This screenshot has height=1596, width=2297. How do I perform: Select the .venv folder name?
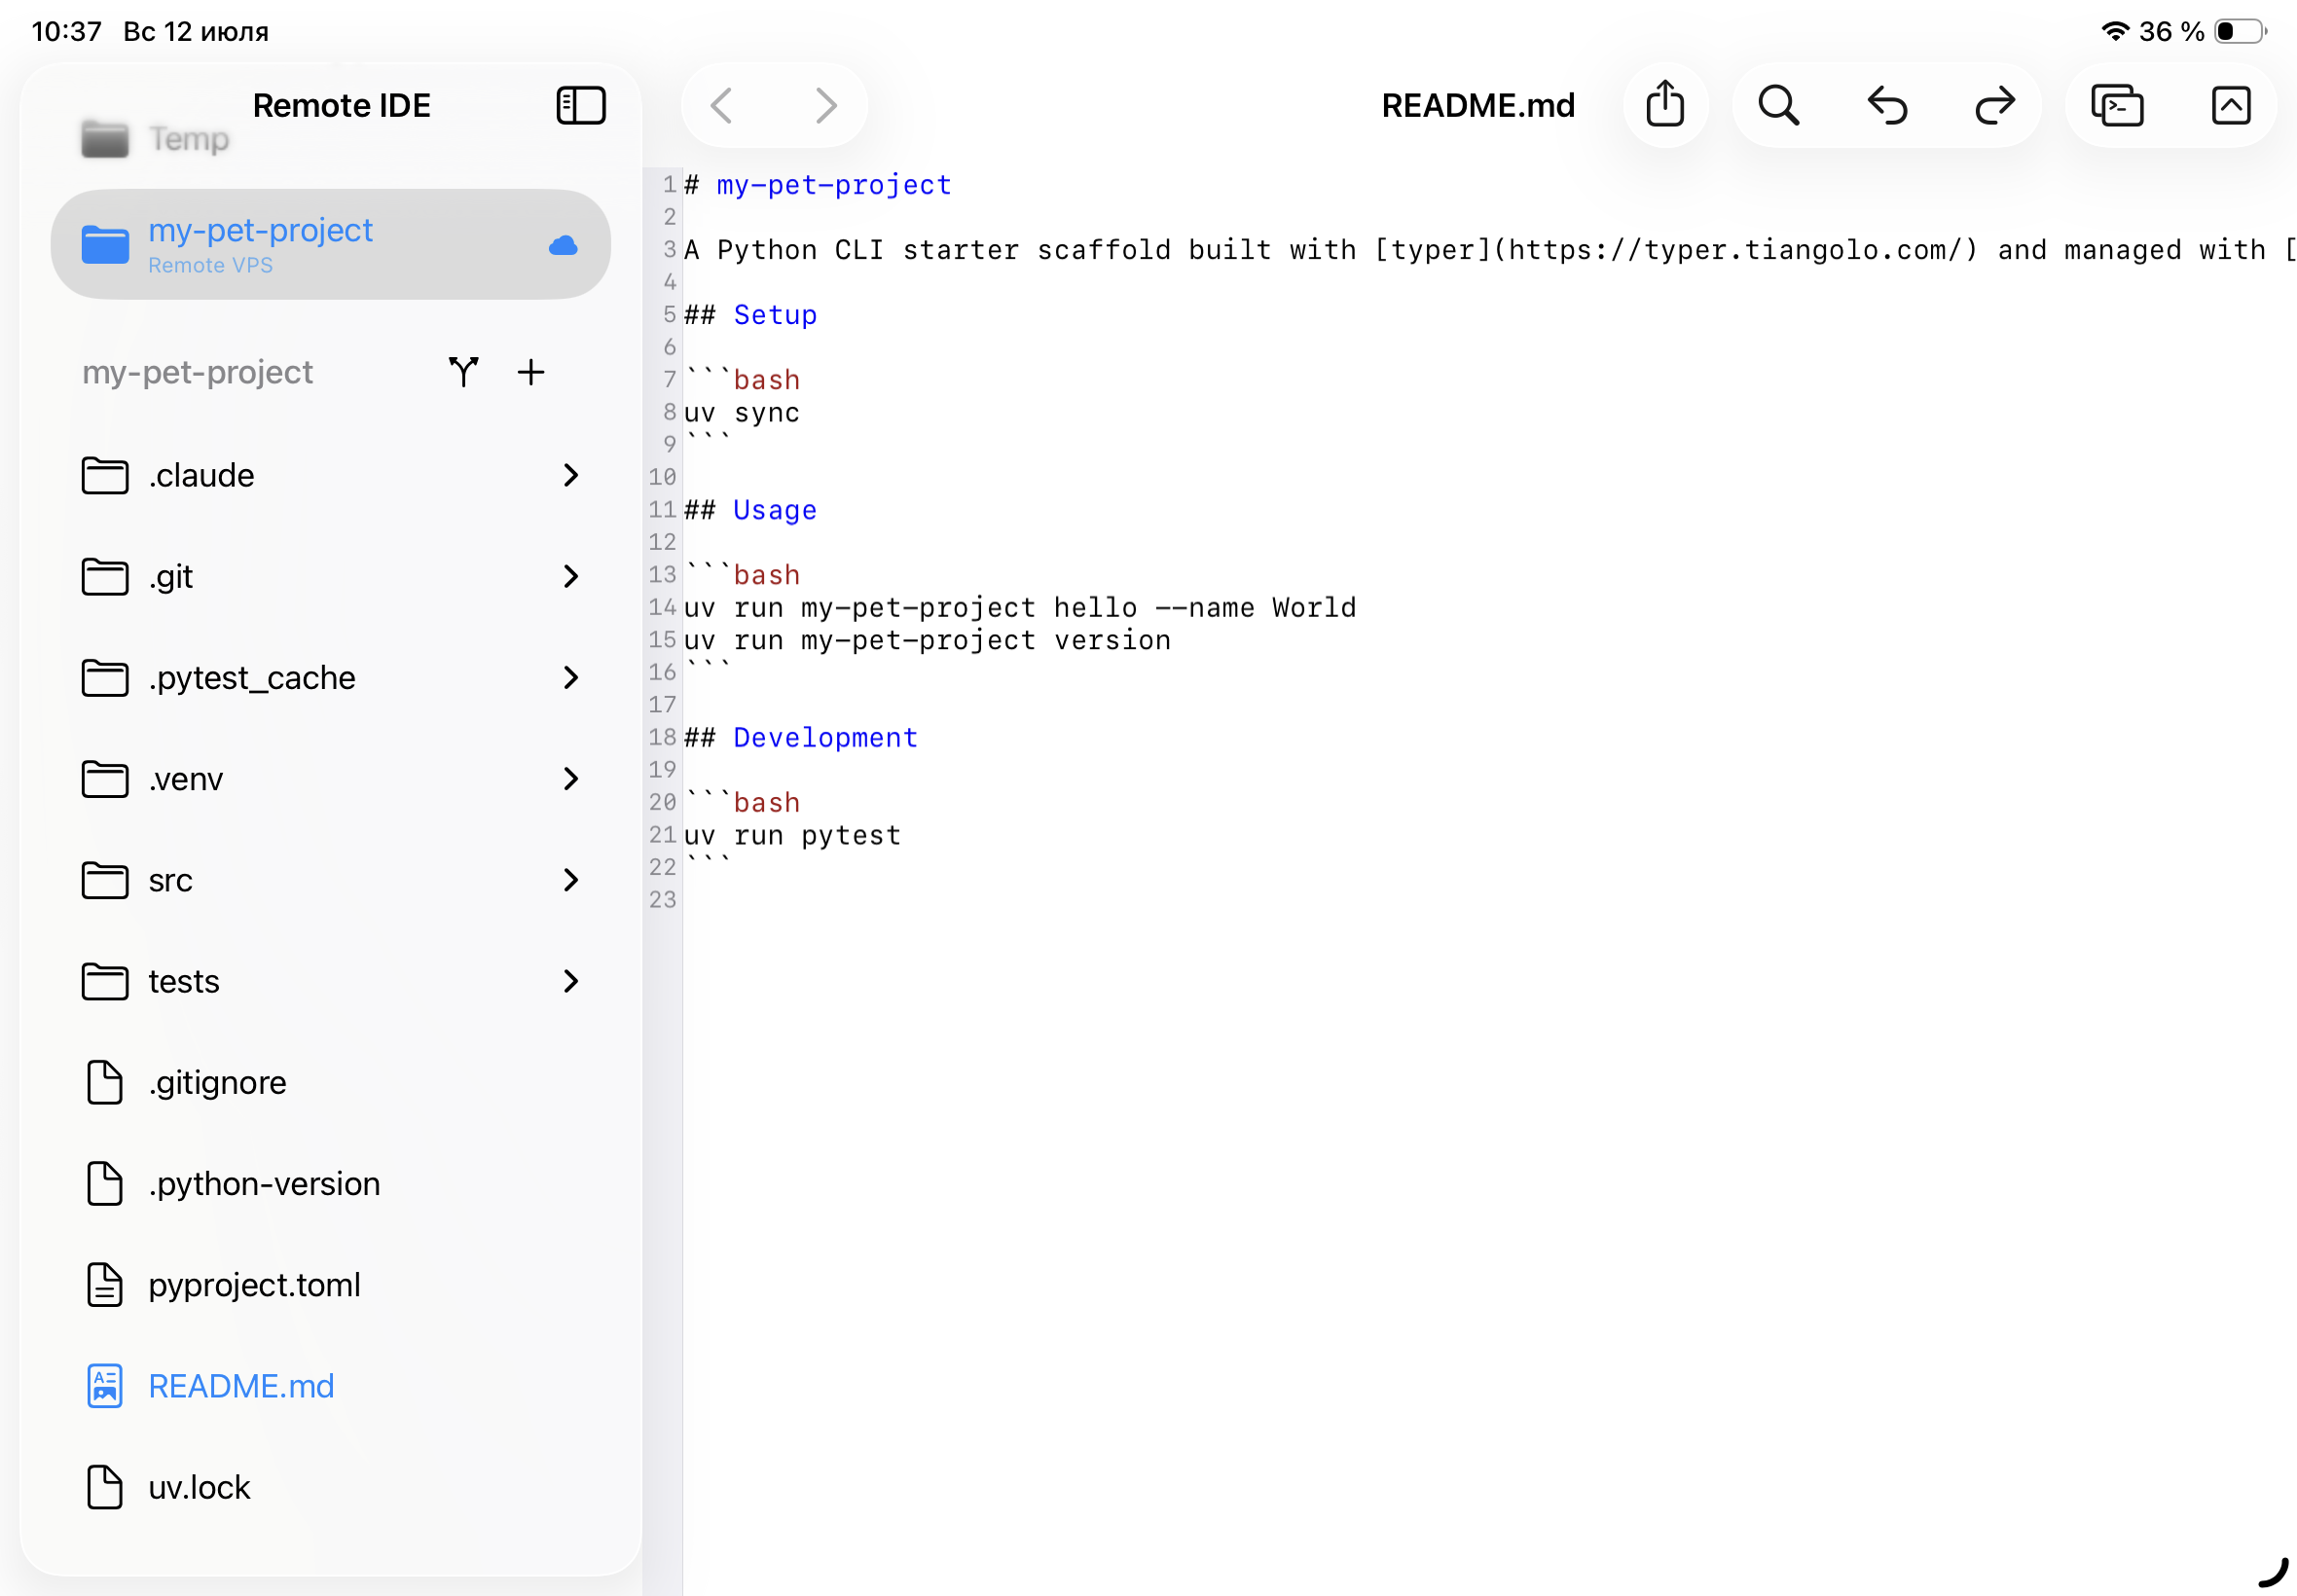click(x=185, y=779)
